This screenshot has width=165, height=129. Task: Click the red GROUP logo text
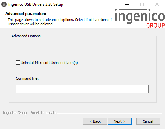(x=155, y=25)
